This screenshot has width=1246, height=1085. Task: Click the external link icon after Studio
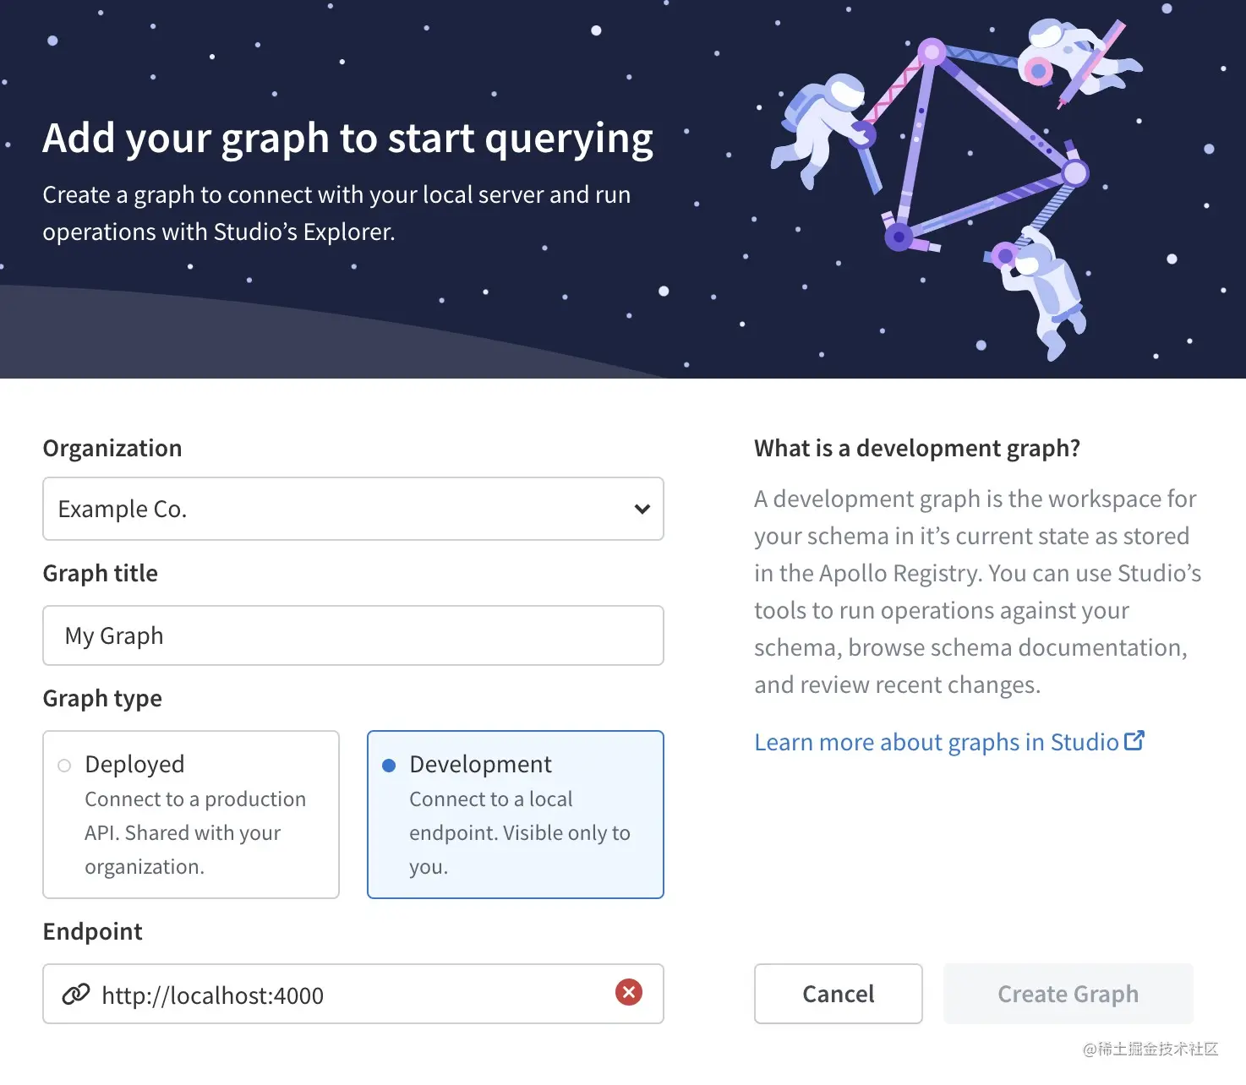point(1134,741)
